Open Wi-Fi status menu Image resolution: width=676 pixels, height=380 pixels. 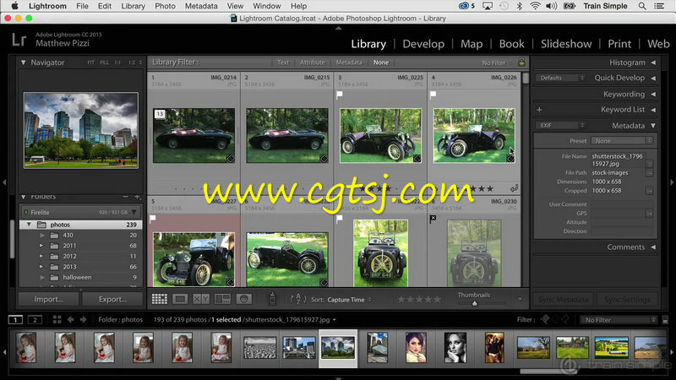[x=535, y=6]
